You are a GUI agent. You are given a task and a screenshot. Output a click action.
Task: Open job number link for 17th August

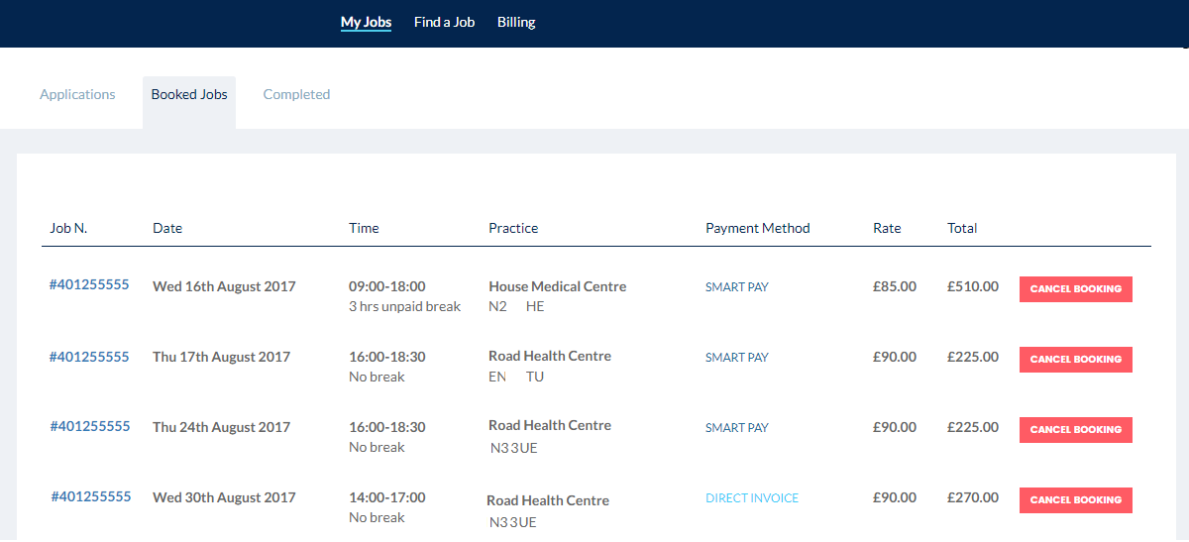[89, 357]
